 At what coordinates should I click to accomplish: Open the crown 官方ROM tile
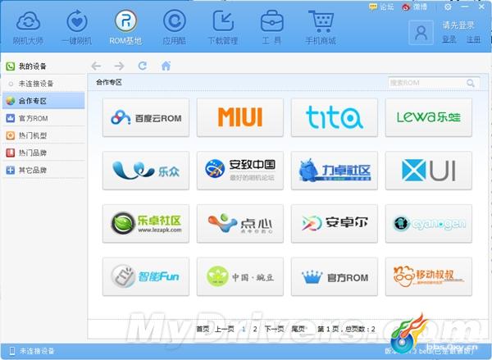[x=335, y=277]
